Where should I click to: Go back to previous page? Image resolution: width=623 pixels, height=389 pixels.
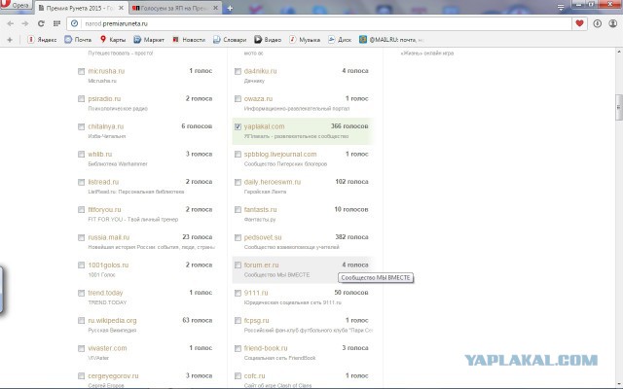point(11,23)
